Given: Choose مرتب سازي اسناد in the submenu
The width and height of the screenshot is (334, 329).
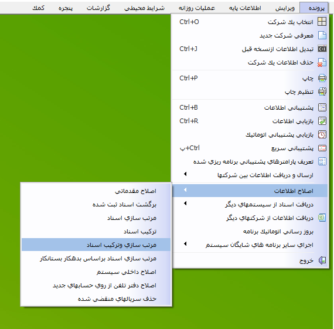Looking at the screenshot, I should pos(96,218).
